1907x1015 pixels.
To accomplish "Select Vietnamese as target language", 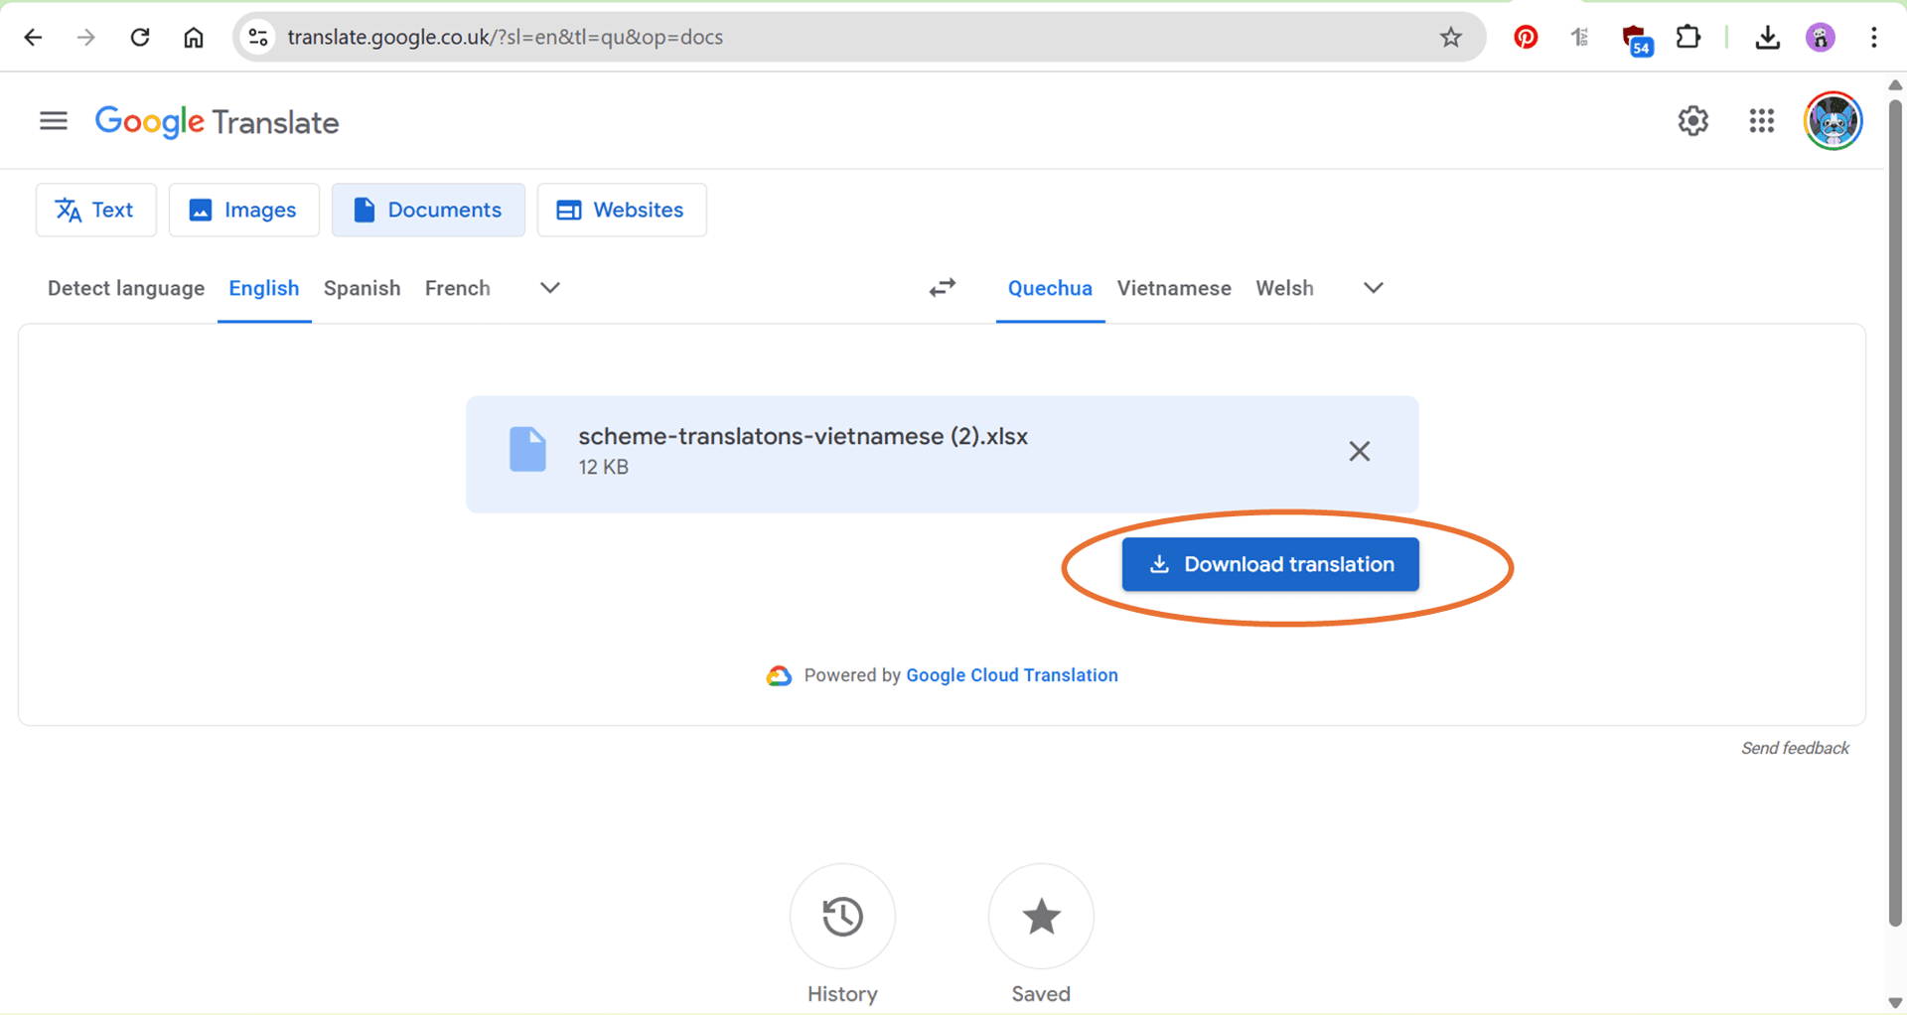I will [1174, 288].
